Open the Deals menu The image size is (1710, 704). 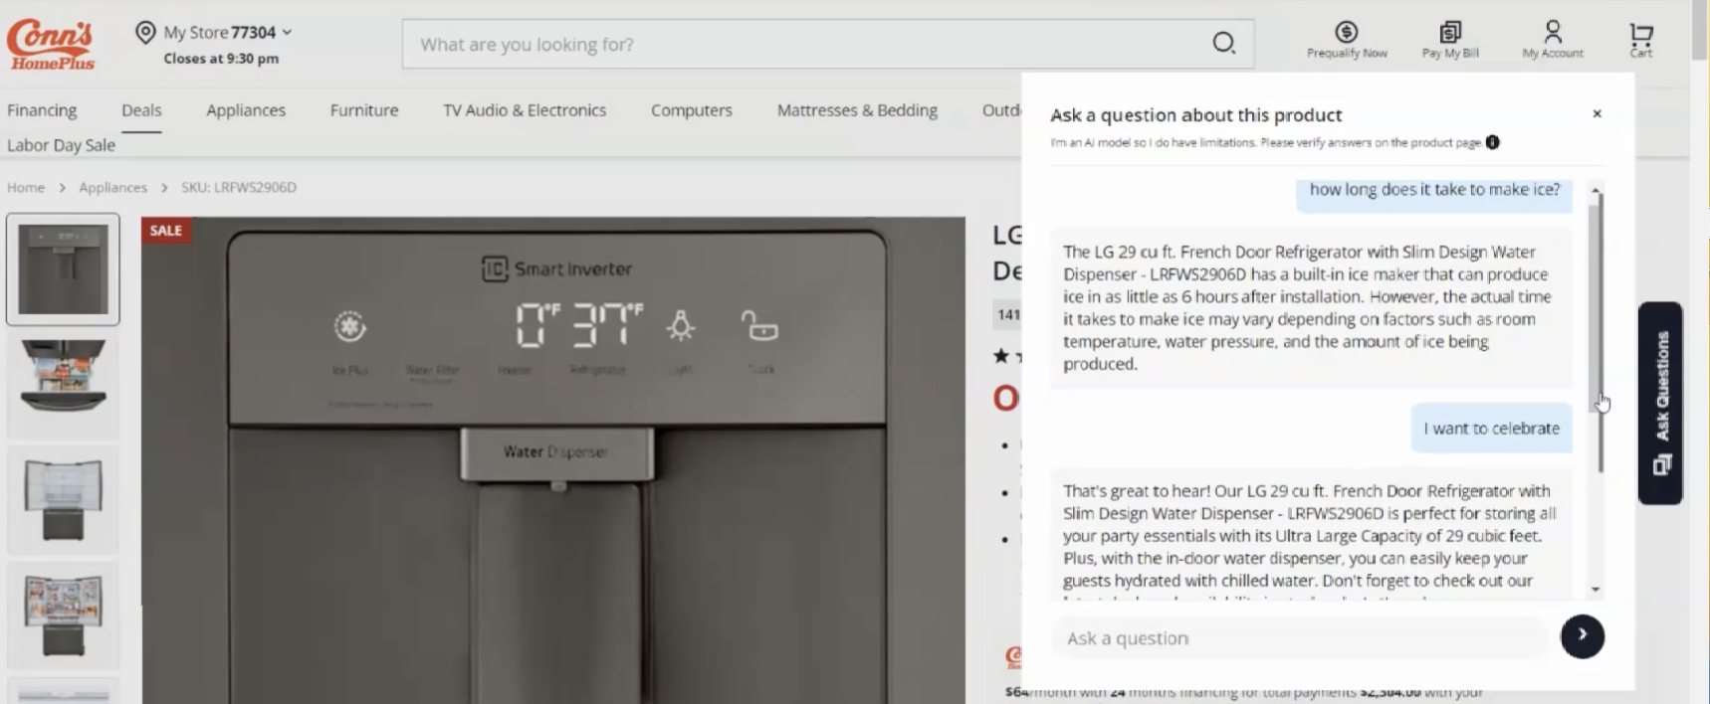click(x=141, y=110)
